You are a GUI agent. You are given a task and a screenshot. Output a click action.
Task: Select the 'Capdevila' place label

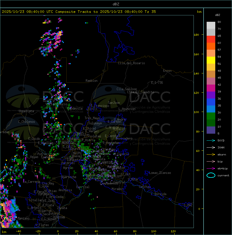[75, 109]
